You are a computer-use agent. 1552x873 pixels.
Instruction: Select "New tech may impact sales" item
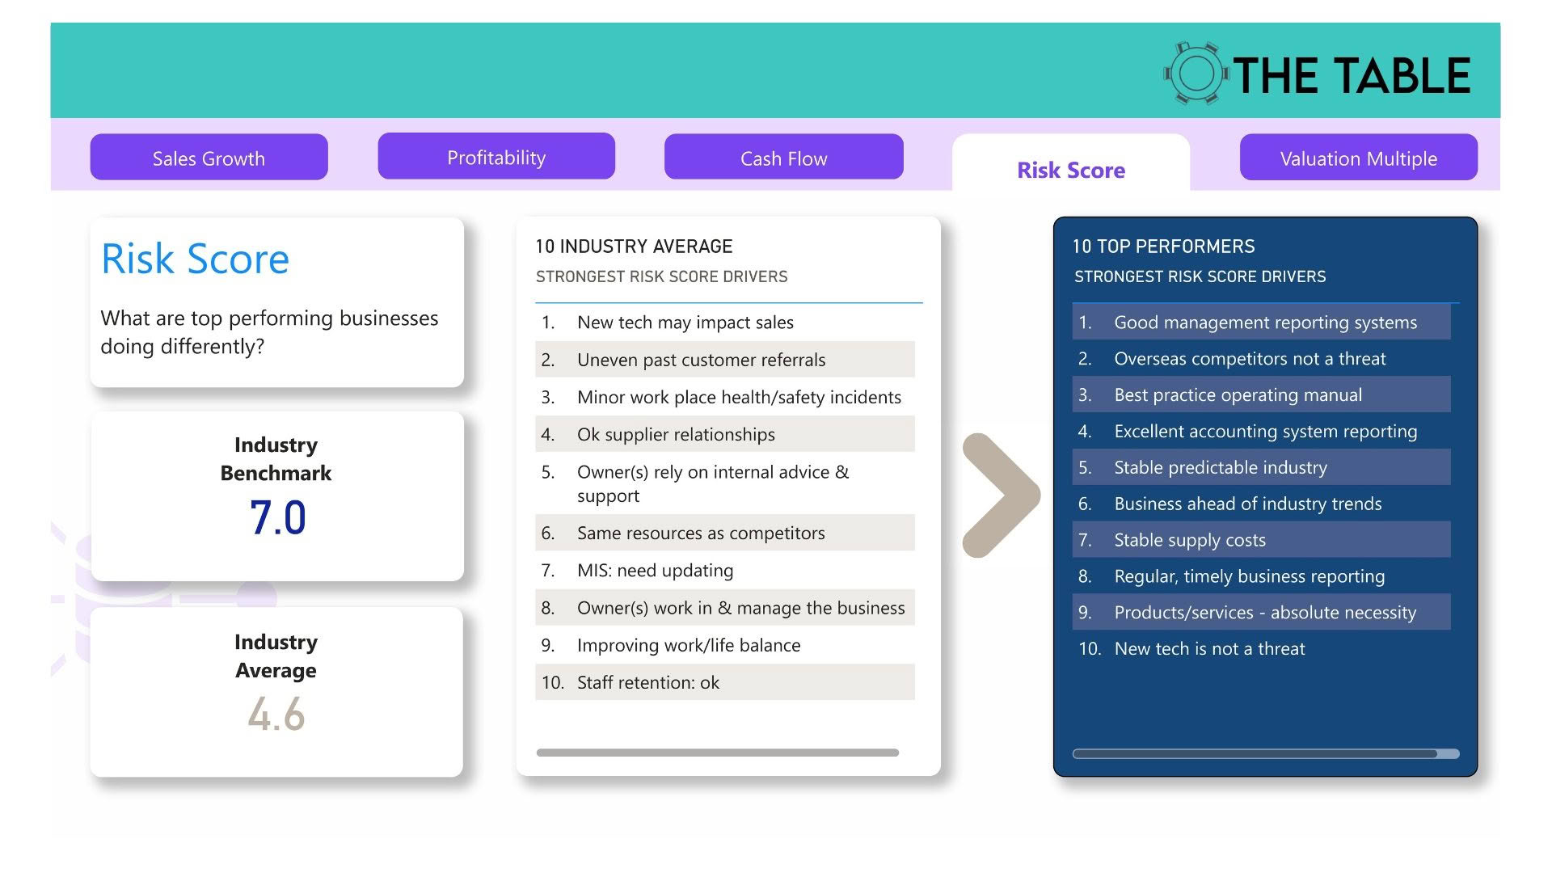pos(685,323)
